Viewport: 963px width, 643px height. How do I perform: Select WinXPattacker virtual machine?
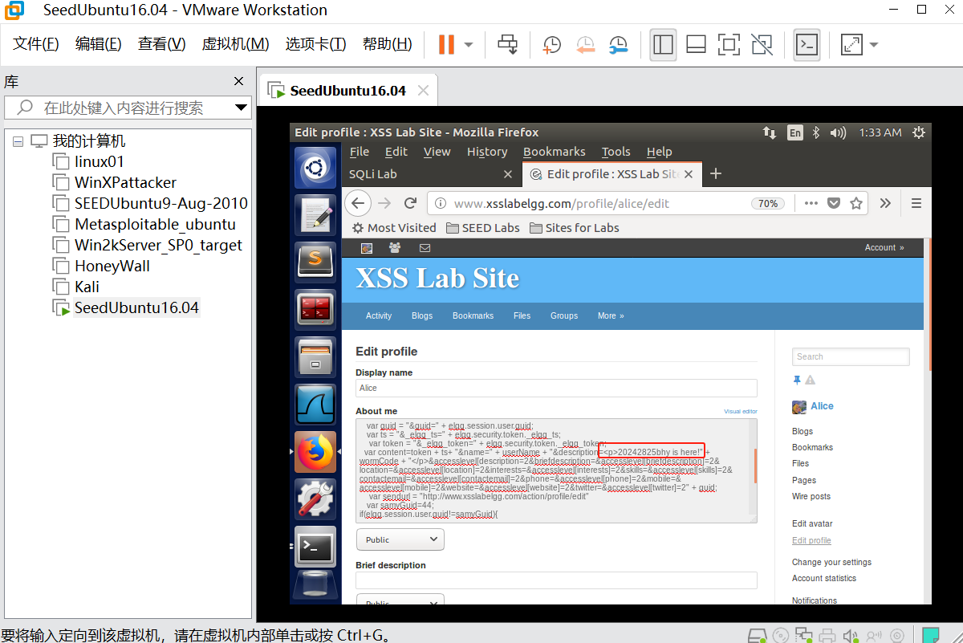point(125,182)
